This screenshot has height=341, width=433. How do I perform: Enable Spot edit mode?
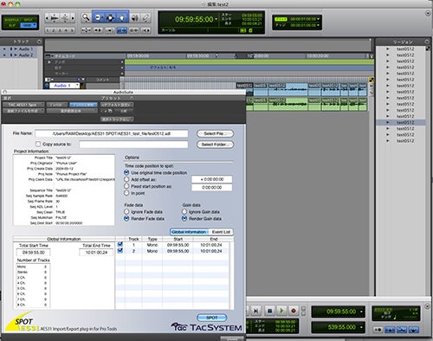coord(29,19)
